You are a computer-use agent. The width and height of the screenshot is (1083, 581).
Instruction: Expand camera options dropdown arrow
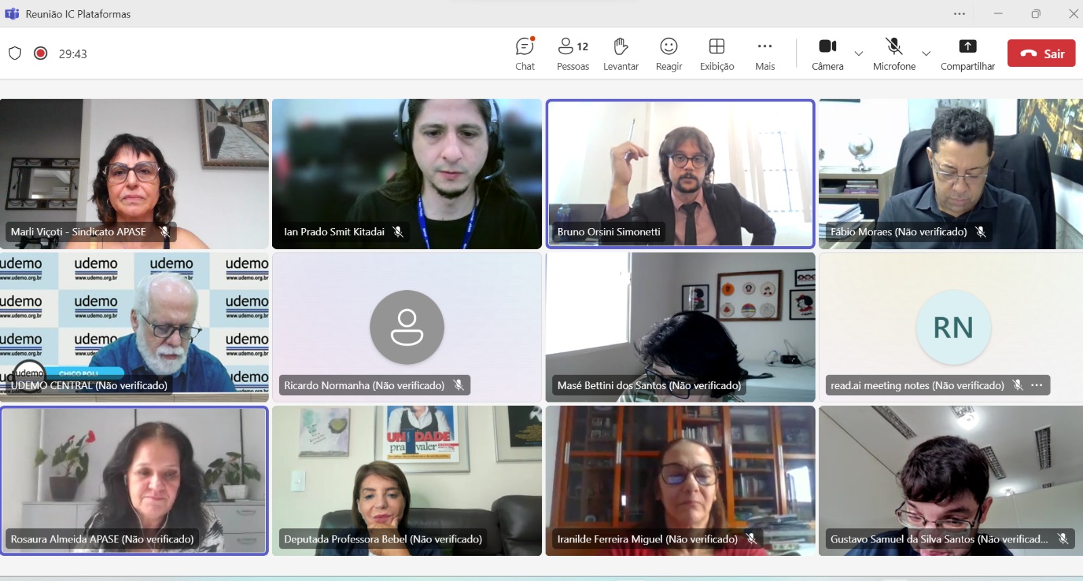coord(859,53)
